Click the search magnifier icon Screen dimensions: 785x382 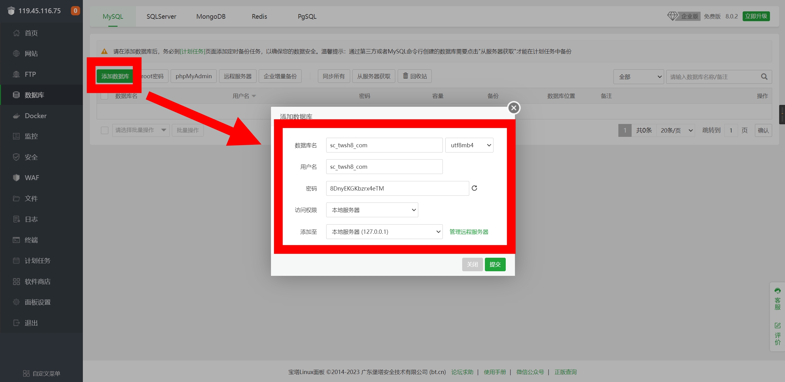[x=764, y=77]
